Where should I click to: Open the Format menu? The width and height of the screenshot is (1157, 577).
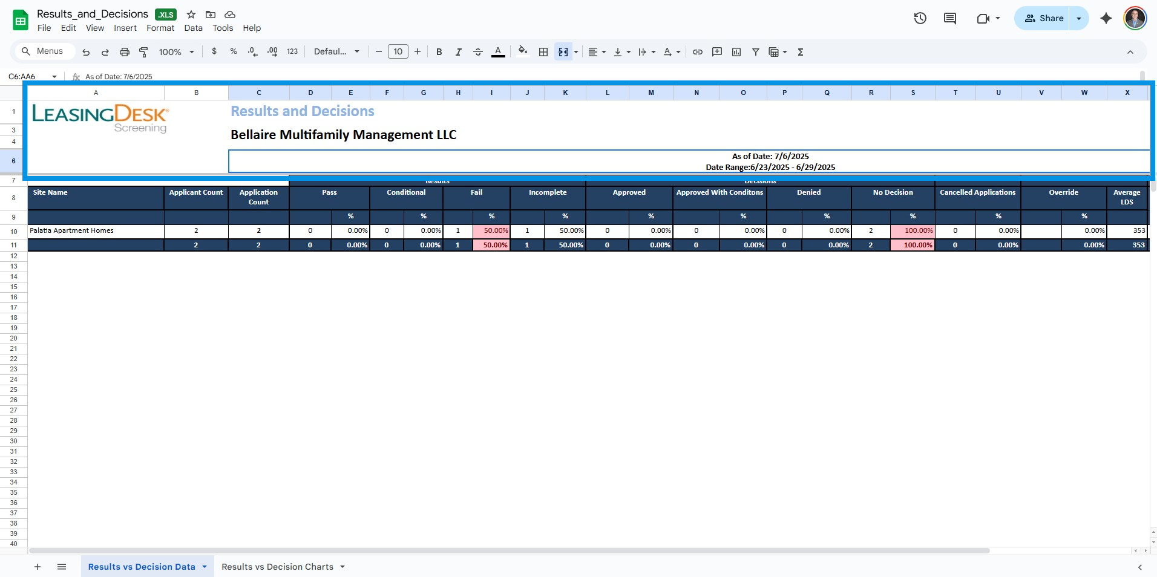tap(159, 28)
